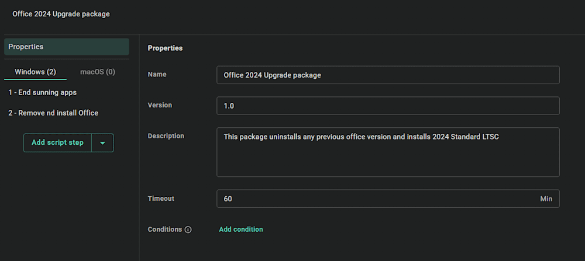Switch to the Windows (2) tab
The height and width of the screenshot is (261, 585).
[x=36, y=72]
